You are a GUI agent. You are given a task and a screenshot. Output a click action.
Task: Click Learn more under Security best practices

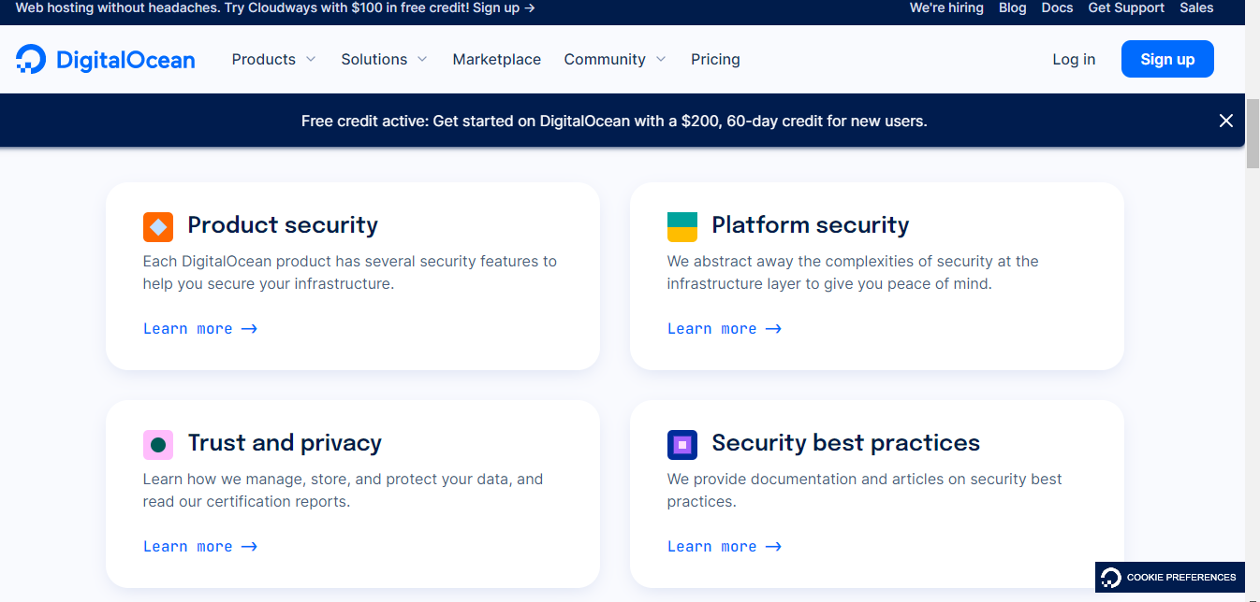tap(725, 547)
